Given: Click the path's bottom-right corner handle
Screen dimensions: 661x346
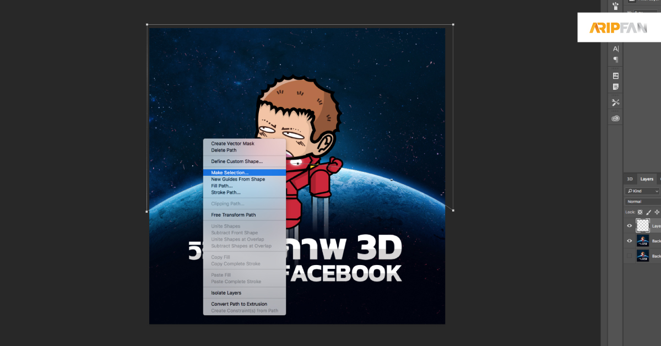Looking at the screenshot, I should (x=453, y=210).
